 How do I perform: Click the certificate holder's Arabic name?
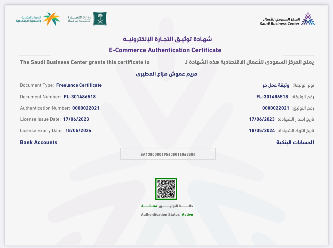click(x=166, y=74)
